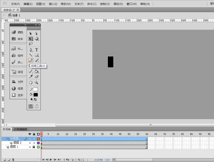The width and height of the screenshot is (214, 162).
Task: Click the black fill color swatch
Action: pyautogui.click(x=36, y=95)
